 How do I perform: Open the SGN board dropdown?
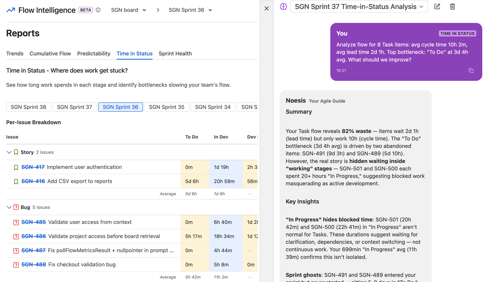click(x=128, y=10)
